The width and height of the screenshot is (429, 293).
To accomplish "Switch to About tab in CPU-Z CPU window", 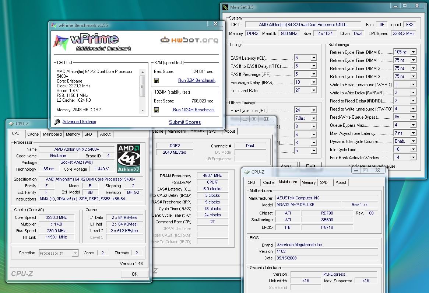I will (x=105, y=134).
